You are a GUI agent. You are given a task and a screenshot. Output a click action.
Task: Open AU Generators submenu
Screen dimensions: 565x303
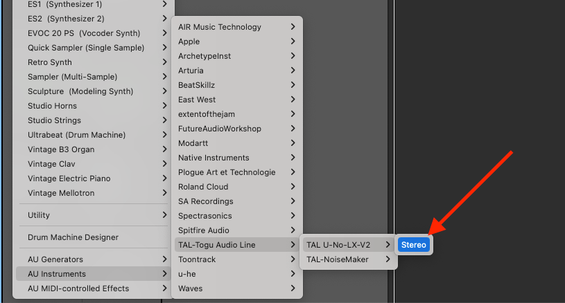coord(94,259)
